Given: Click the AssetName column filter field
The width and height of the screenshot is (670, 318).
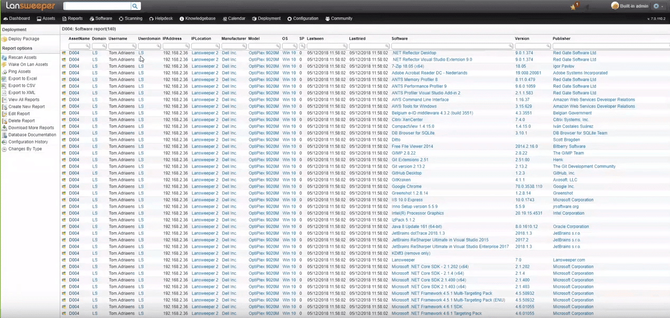Looking at the screenshot, I should (x=79, y=46).
